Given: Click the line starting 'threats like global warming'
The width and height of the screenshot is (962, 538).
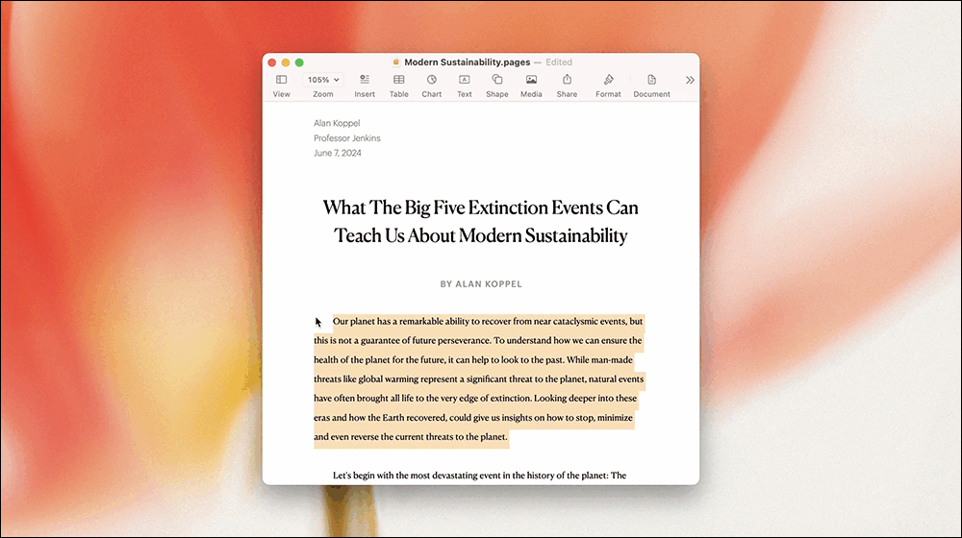Looking at the screenshot, I should 478,379.
